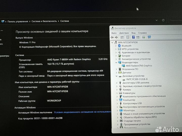182x136 pixels.
Task: Click product code 00331-10000-00001-AA298
Action: [48, 118]
